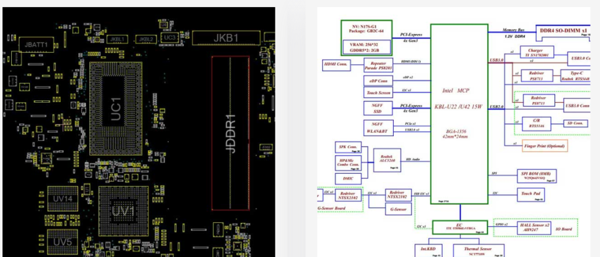Click the EC ITE controller block

tap(459, 227)
